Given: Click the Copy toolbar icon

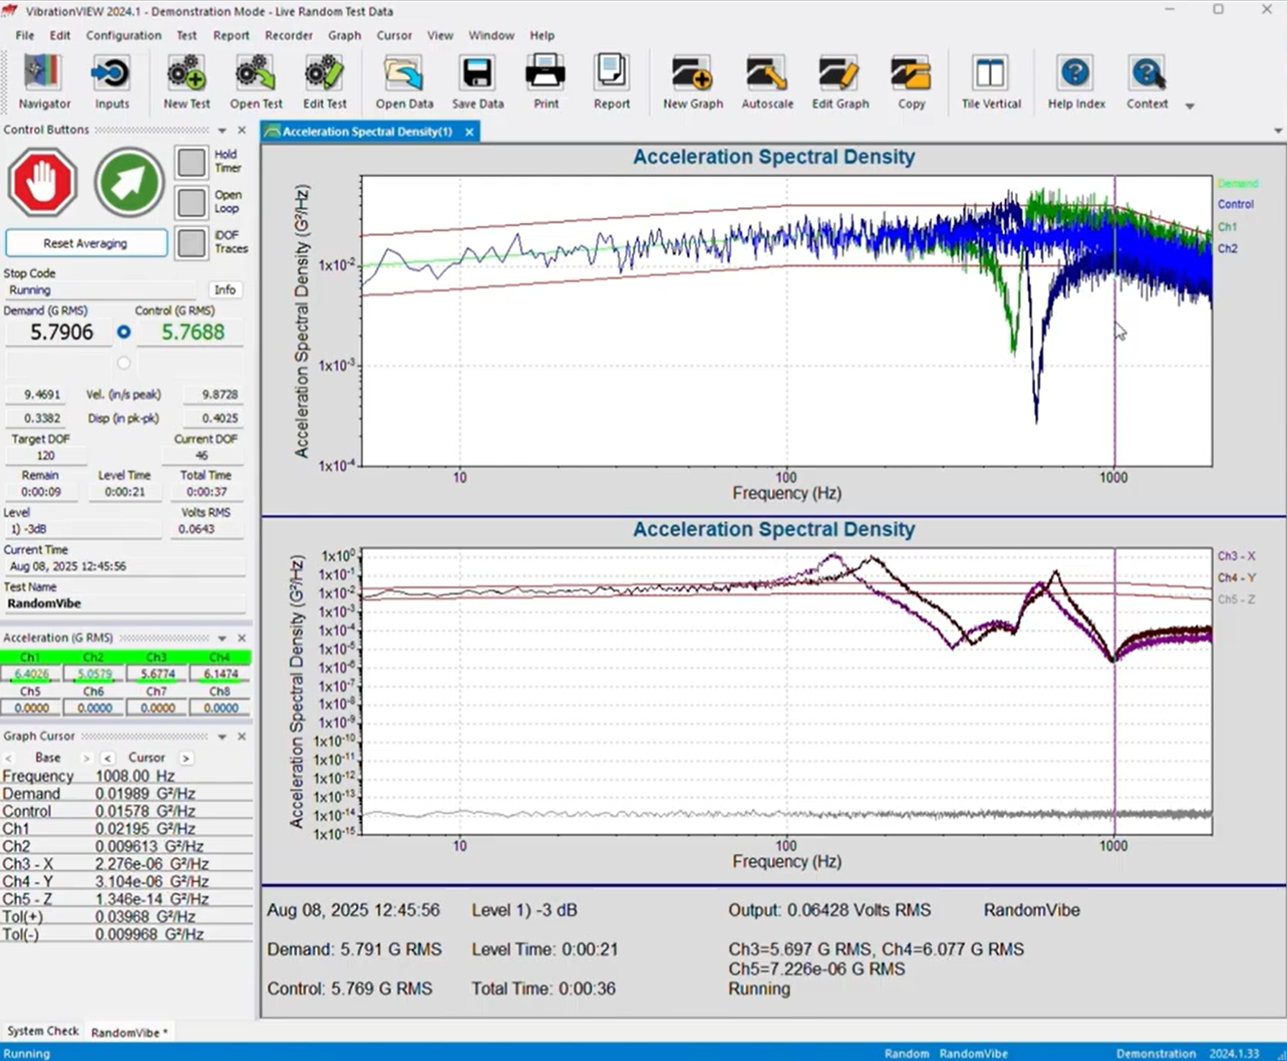Looking at the screenshot, I should (x=911, y=82).
